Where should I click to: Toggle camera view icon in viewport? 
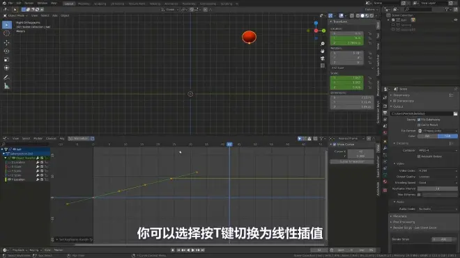click(x=323, y=58)
